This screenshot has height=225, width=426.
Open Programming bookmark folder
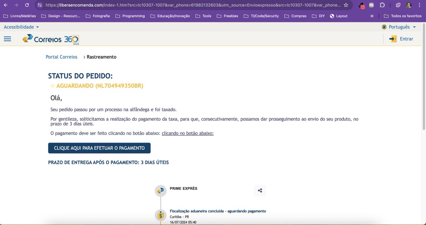[x=130, y=16]
